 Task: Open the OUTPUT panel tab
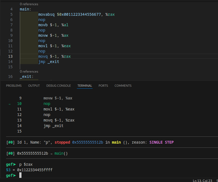coord(34,86)
